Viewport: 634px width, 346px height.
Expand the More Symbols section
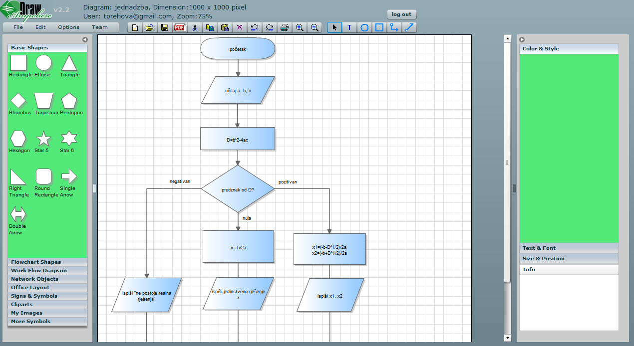click(x=47, y=321)
